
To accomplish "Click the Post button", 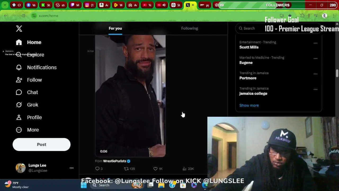I will (42, 145).
